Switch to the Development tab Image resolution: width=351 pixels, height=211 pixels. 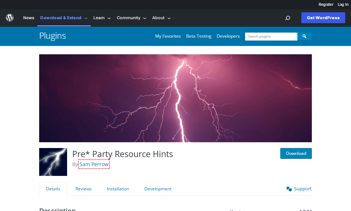pos(158,189)
